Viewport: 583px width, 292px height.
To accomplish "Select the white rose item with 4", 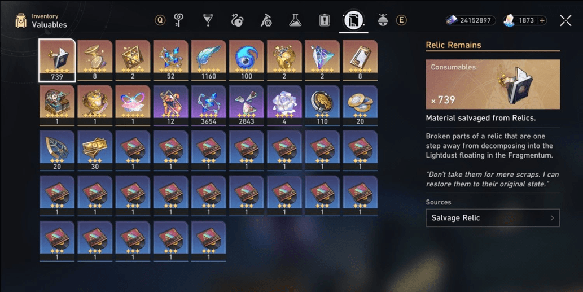I will tap(284, 105).
